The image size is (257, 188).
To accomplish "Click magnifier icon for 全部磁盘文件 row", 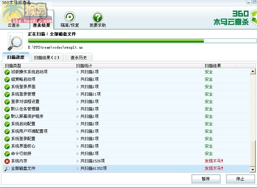I will (x=7, y=168).
